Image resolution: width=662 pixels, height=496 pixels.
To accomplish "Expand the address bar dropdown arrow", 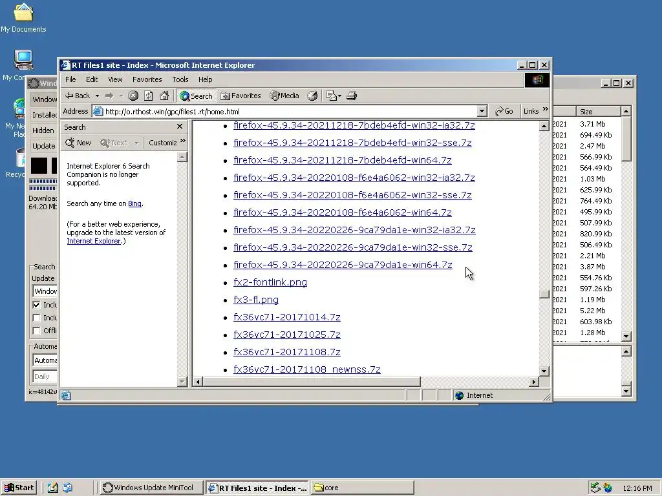I will click(x=482, y=111).
